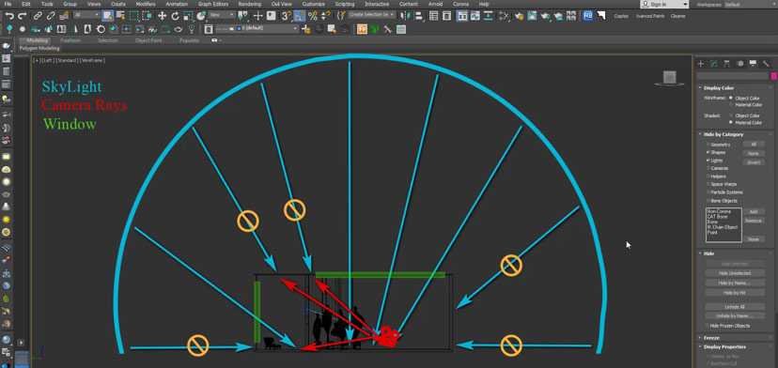
Task: Select wireframe Material Color radio button
Action: (x=731, y=104)
